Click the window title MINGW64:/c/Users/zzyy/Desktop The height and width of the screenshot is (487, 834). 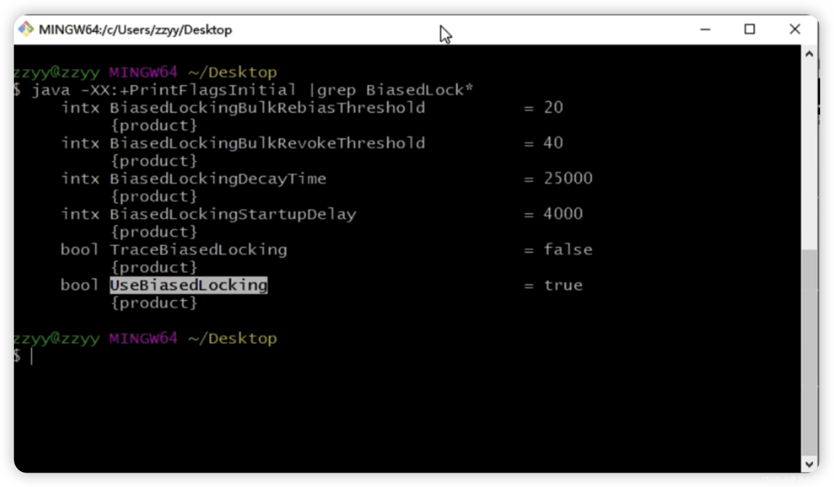135,30
